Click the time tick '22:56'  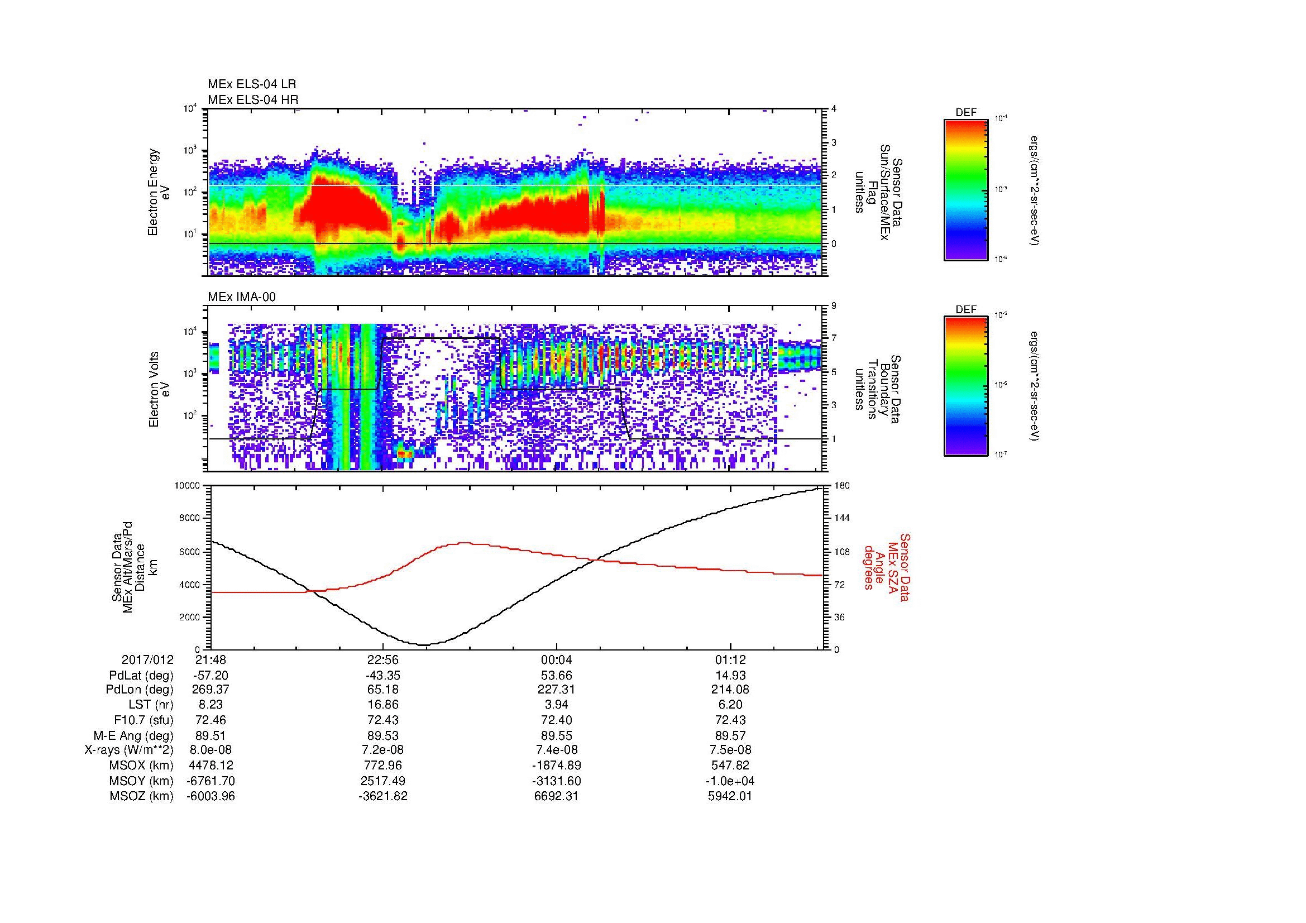click(383, 660)
